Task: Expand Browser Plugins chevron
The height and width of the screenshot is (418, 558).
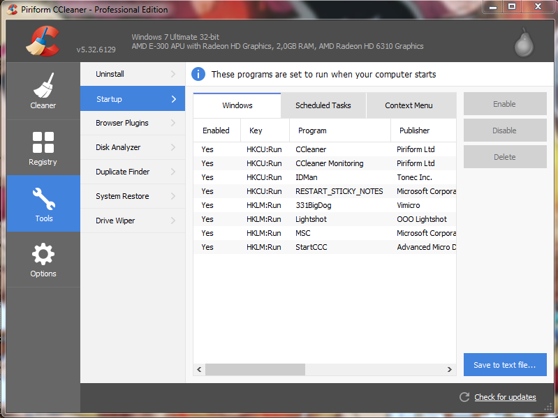Action: [173, 123]
